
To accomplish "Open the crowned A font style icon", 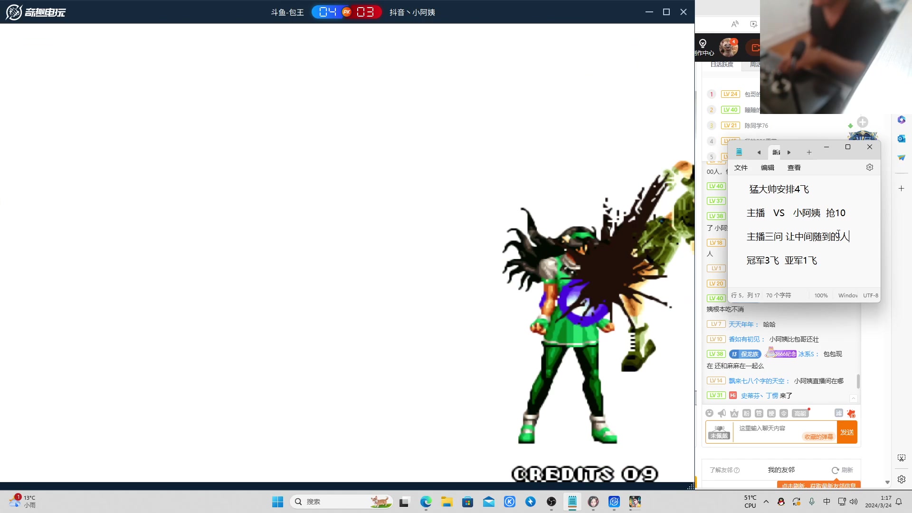I will click(734, 413).
